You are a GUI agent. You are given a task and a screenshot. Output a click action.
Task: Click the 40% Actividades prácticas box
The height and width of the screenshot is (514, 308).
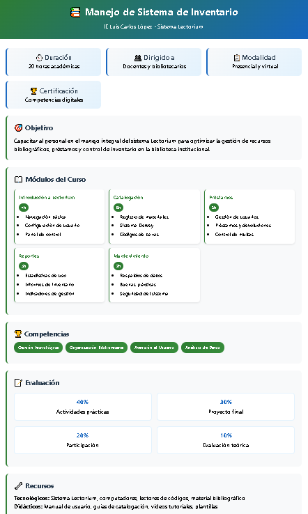[x=83, y=407]
